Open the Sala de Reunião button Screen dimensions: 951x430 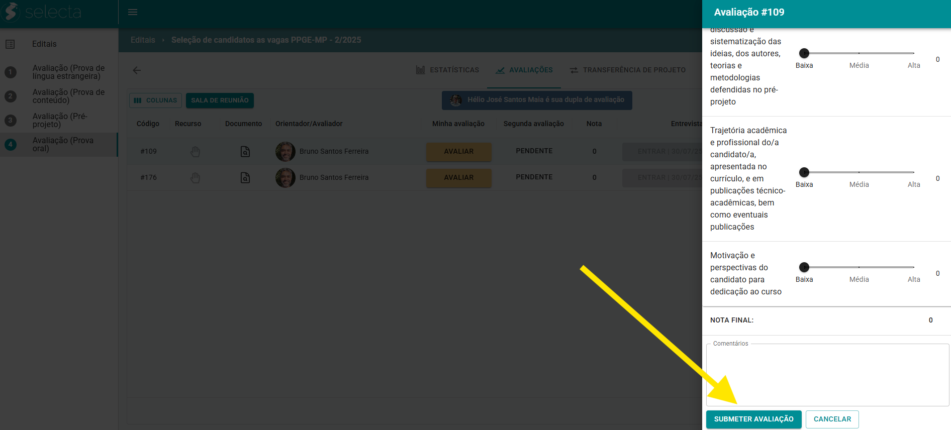point(220,100)
